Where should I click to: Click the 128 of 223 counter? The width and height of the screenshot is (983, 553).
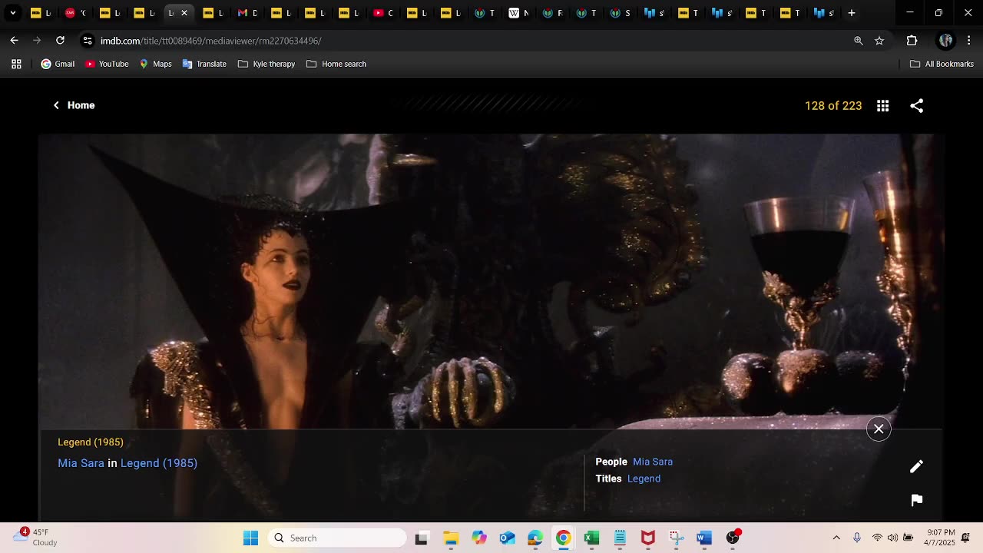[833, 106]
